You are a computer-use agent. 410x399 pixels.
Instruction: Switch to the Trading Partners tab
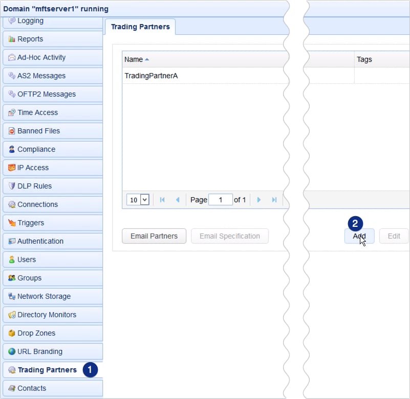coord(140,28)
